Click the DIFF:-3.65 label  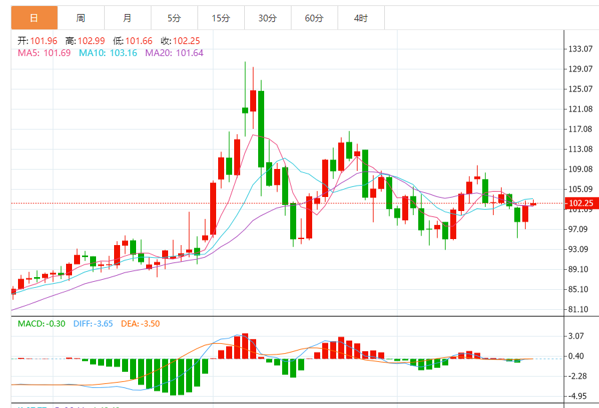pos(93,324)
